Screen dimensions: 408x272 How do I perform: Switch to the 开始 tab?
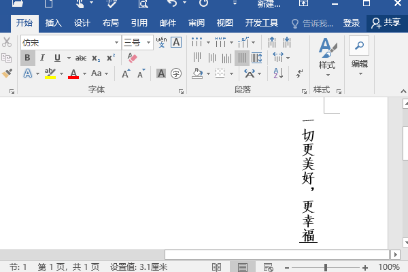point(24,23)
